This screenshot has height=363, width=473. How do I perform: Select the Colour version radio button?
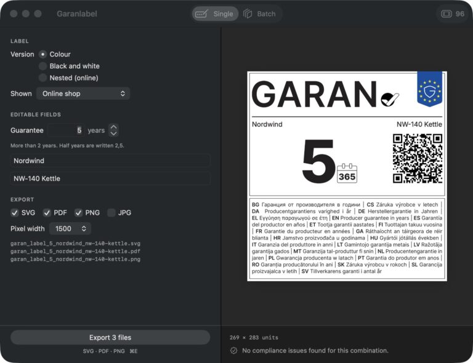43,54
